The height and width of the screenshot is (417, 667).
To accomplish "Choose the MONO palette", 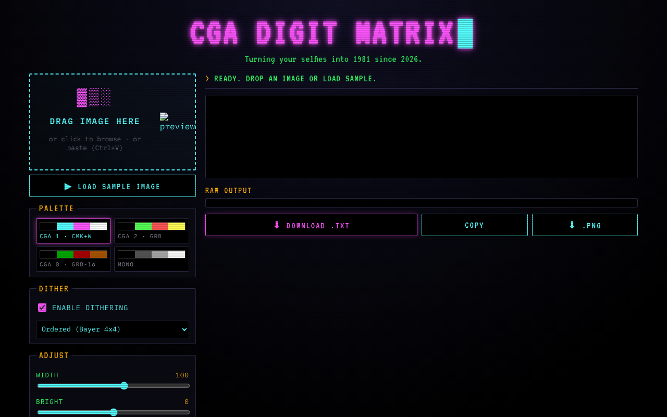I will tap(152, 259).
